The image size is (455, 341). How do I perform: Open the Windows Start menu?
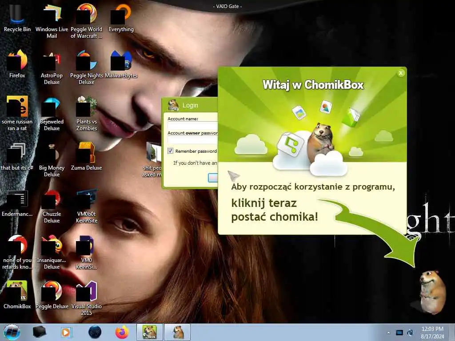12,332
